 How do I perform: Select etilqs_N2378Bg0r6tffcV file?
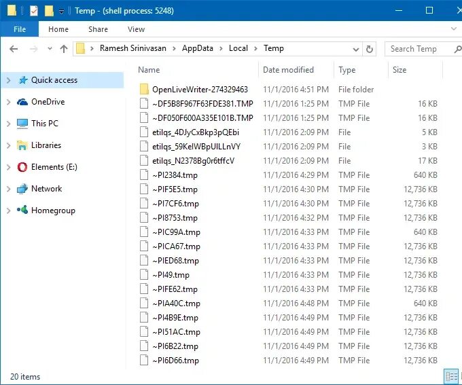click(x=193, y=161)
